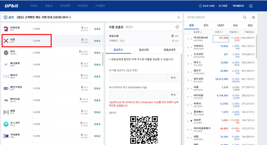Star 도지코인 DOGE/KRW as favorite

[x=188, y=56]
